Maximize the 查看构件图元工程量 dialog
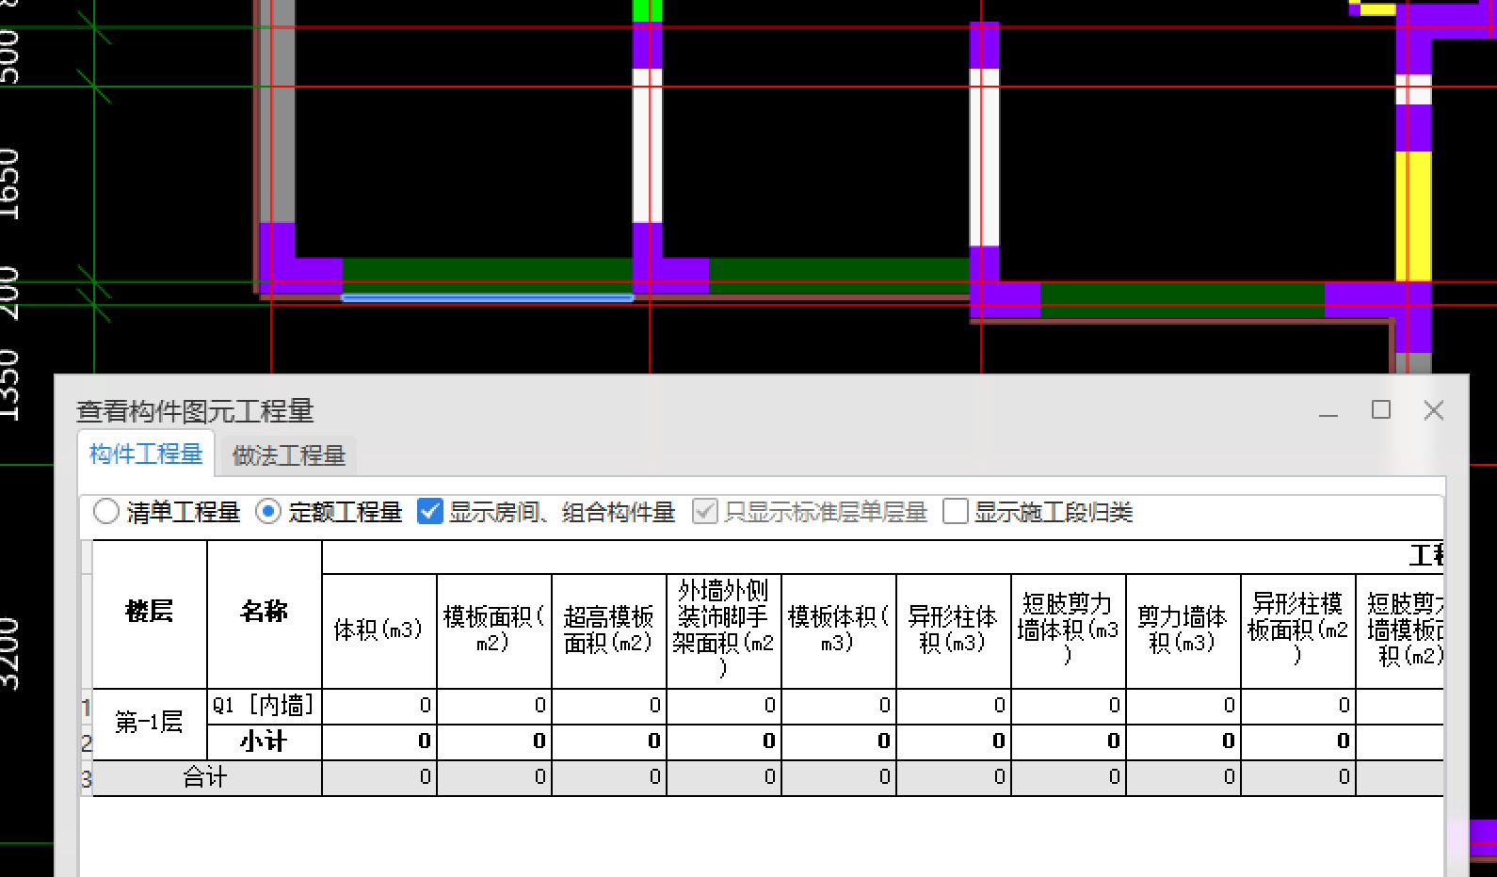 pyautogui.click(x=1381, y=410)
